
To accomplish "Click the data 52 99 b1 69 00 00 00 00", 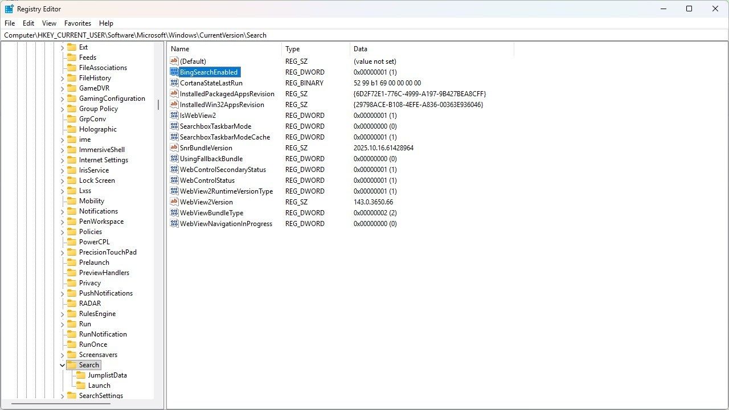I will point(387,83).
